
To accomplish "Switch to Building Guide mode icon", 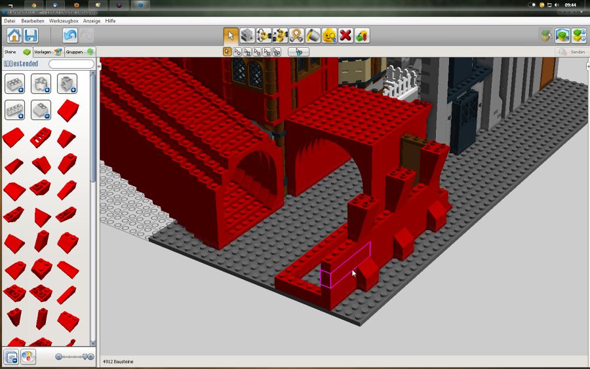I will pyautogui.click(x=579, y=35).
